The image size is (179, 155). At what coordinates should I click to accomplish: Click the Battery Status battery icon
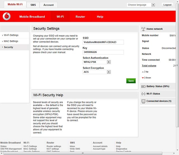[143, 86]
